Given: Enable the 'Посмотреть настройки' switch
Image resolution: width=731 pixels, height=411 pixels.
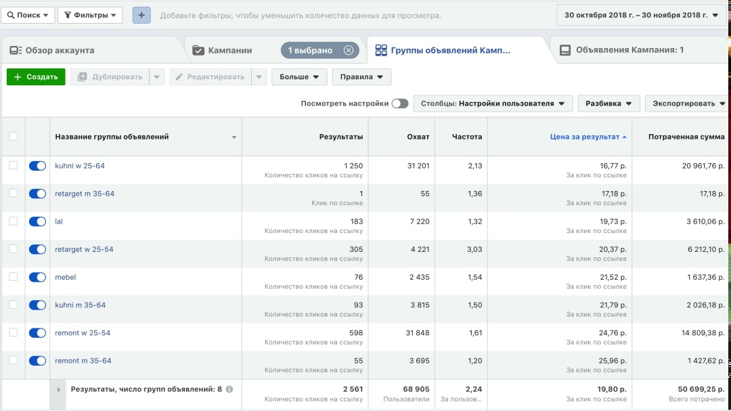Looking at the screenshot, I should point(400,104).
